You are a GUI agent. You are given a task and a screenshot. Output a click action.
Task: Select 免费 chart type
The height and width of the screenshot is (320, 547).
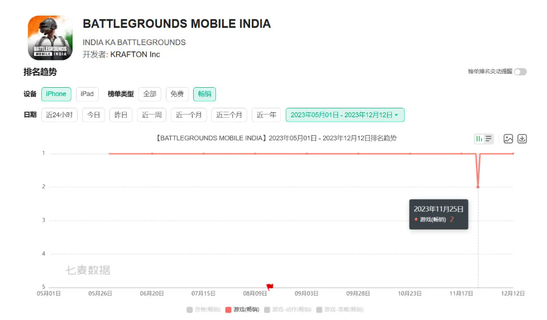point(177,94)
